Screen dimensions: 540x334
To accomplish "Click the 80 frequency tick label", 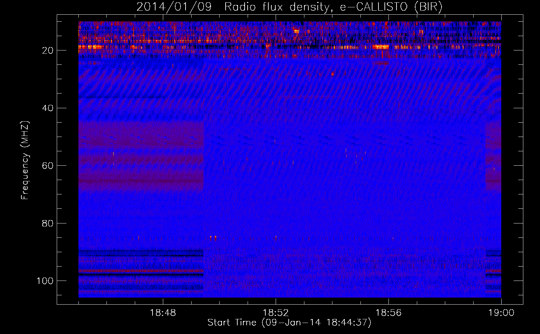I will tap(48, 223).
